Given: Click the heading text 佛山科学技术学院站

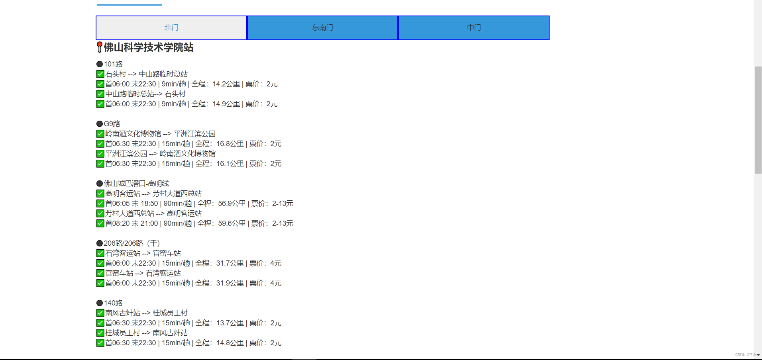Looking at the screenshot, I should click(x=149, y=47).
